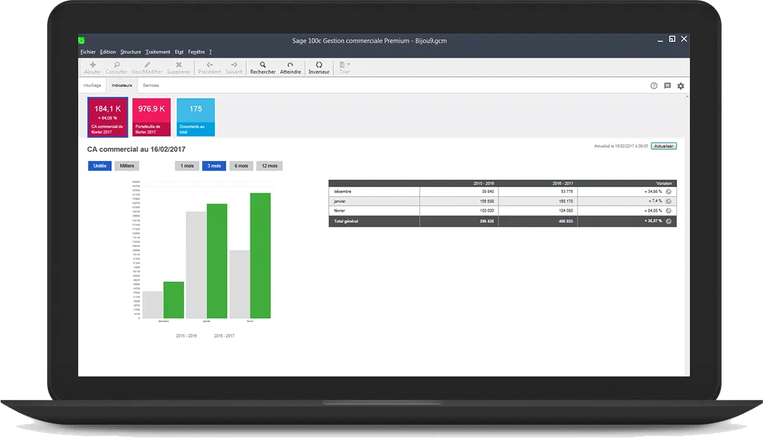This screenshot has height=438, width=763.
Task: Click the arrow icon in décembre row
Action: 669,191
